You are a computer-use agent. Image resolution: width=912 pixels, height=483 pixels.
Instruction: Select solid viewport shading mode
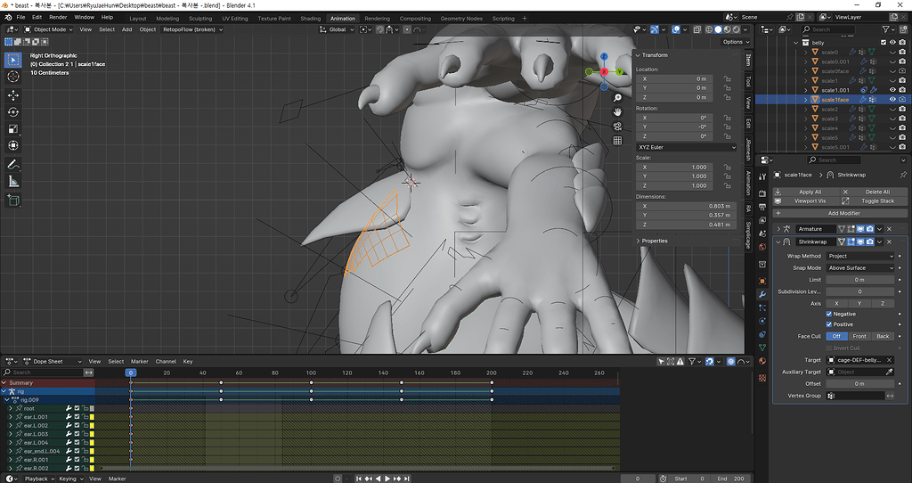coord(719,29)
